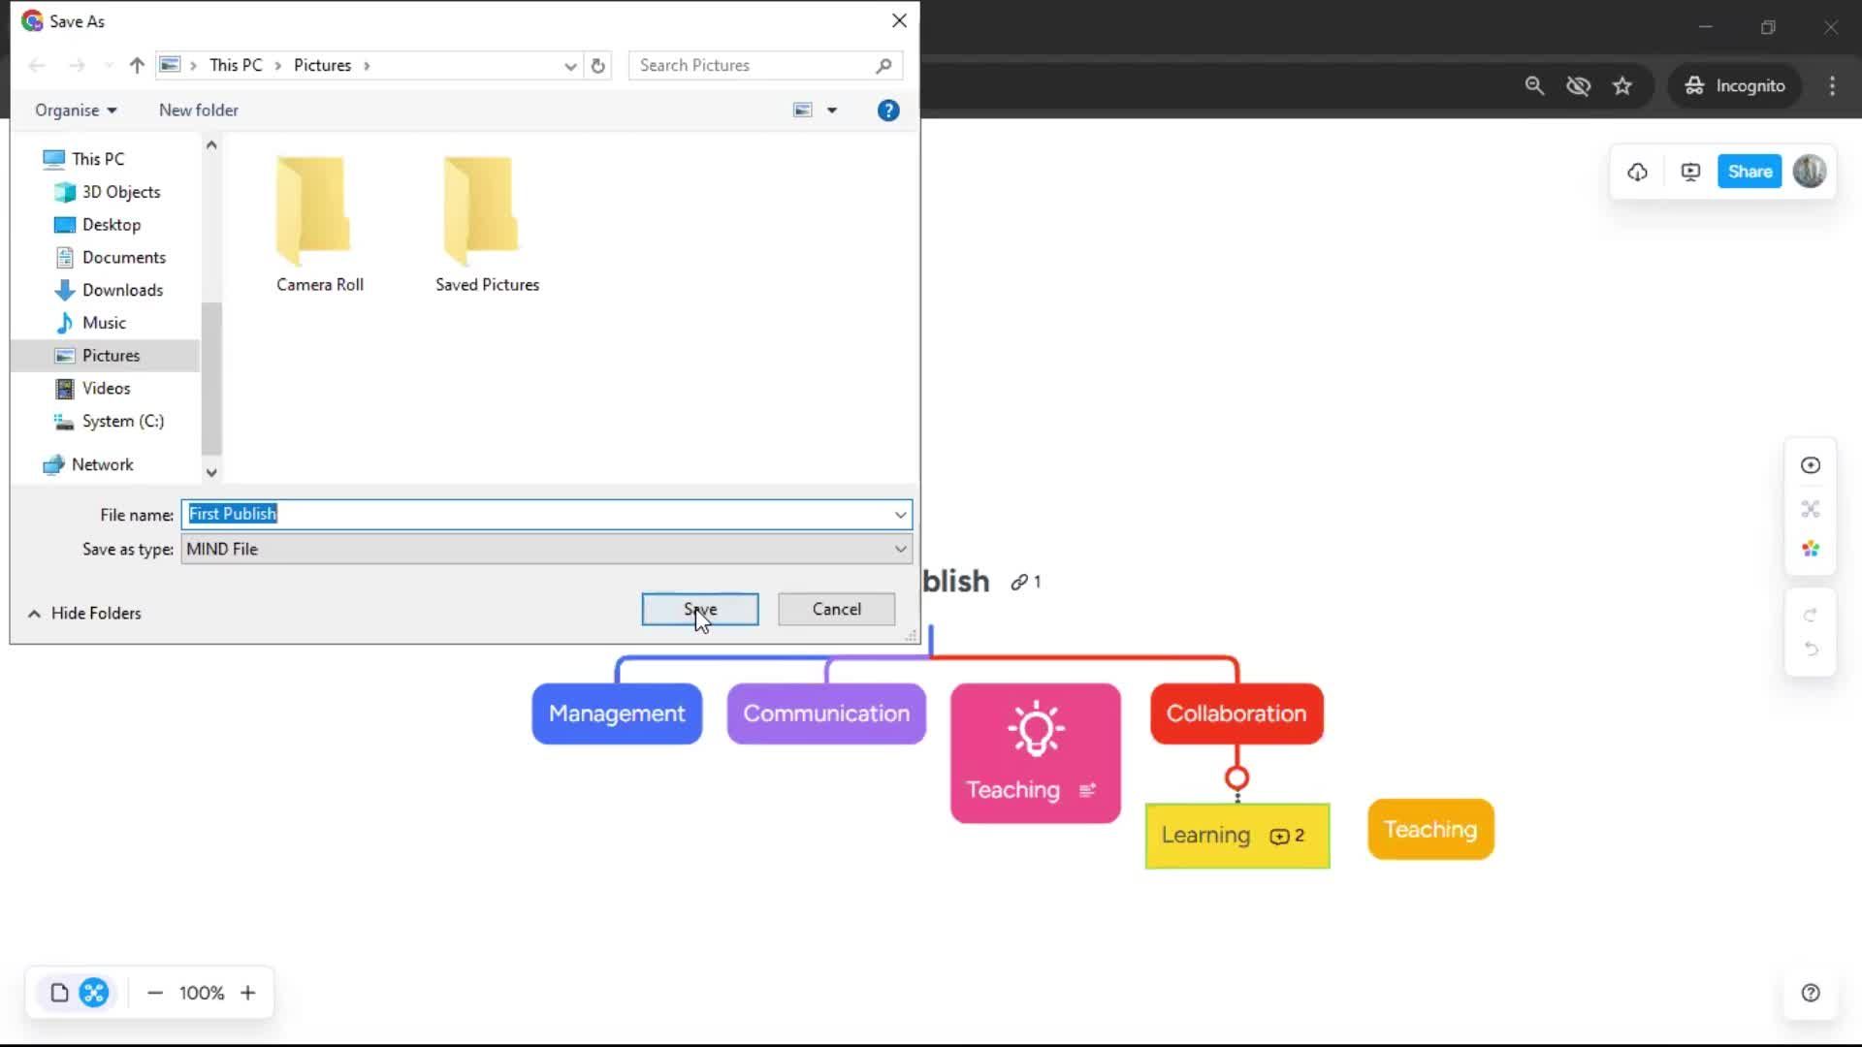
Task: Click the back navigation arrow in dialog
Action: 37,65
